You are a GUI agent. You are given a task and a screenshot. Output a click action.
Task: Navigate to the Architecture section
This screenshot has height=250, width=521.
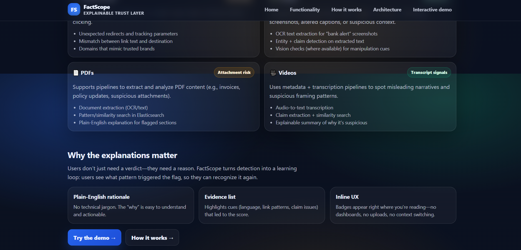point(387,9)
